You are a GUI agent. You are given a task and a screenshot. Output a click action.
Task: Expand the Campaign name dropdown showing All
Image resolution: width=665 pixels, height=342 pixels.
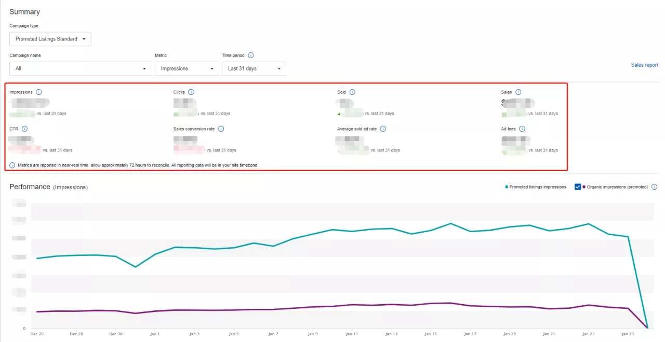coord(81,69)
